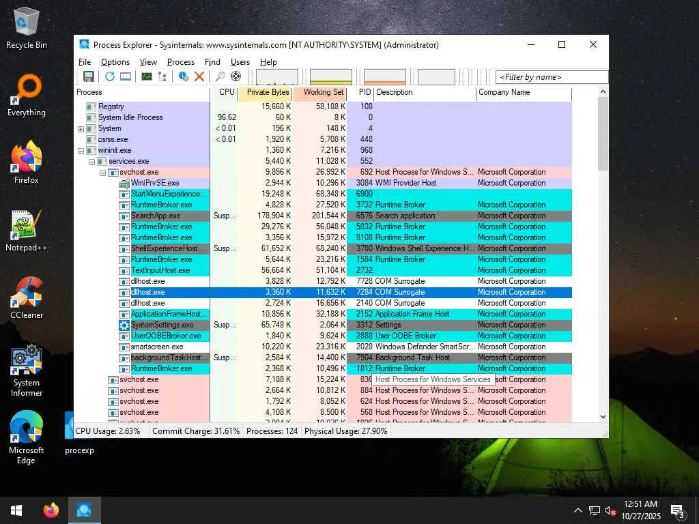Collapse svchost.exe PID 692 tree node
Image resolution: width=699 pixels, height=524 pixels.
pos(102,173)
